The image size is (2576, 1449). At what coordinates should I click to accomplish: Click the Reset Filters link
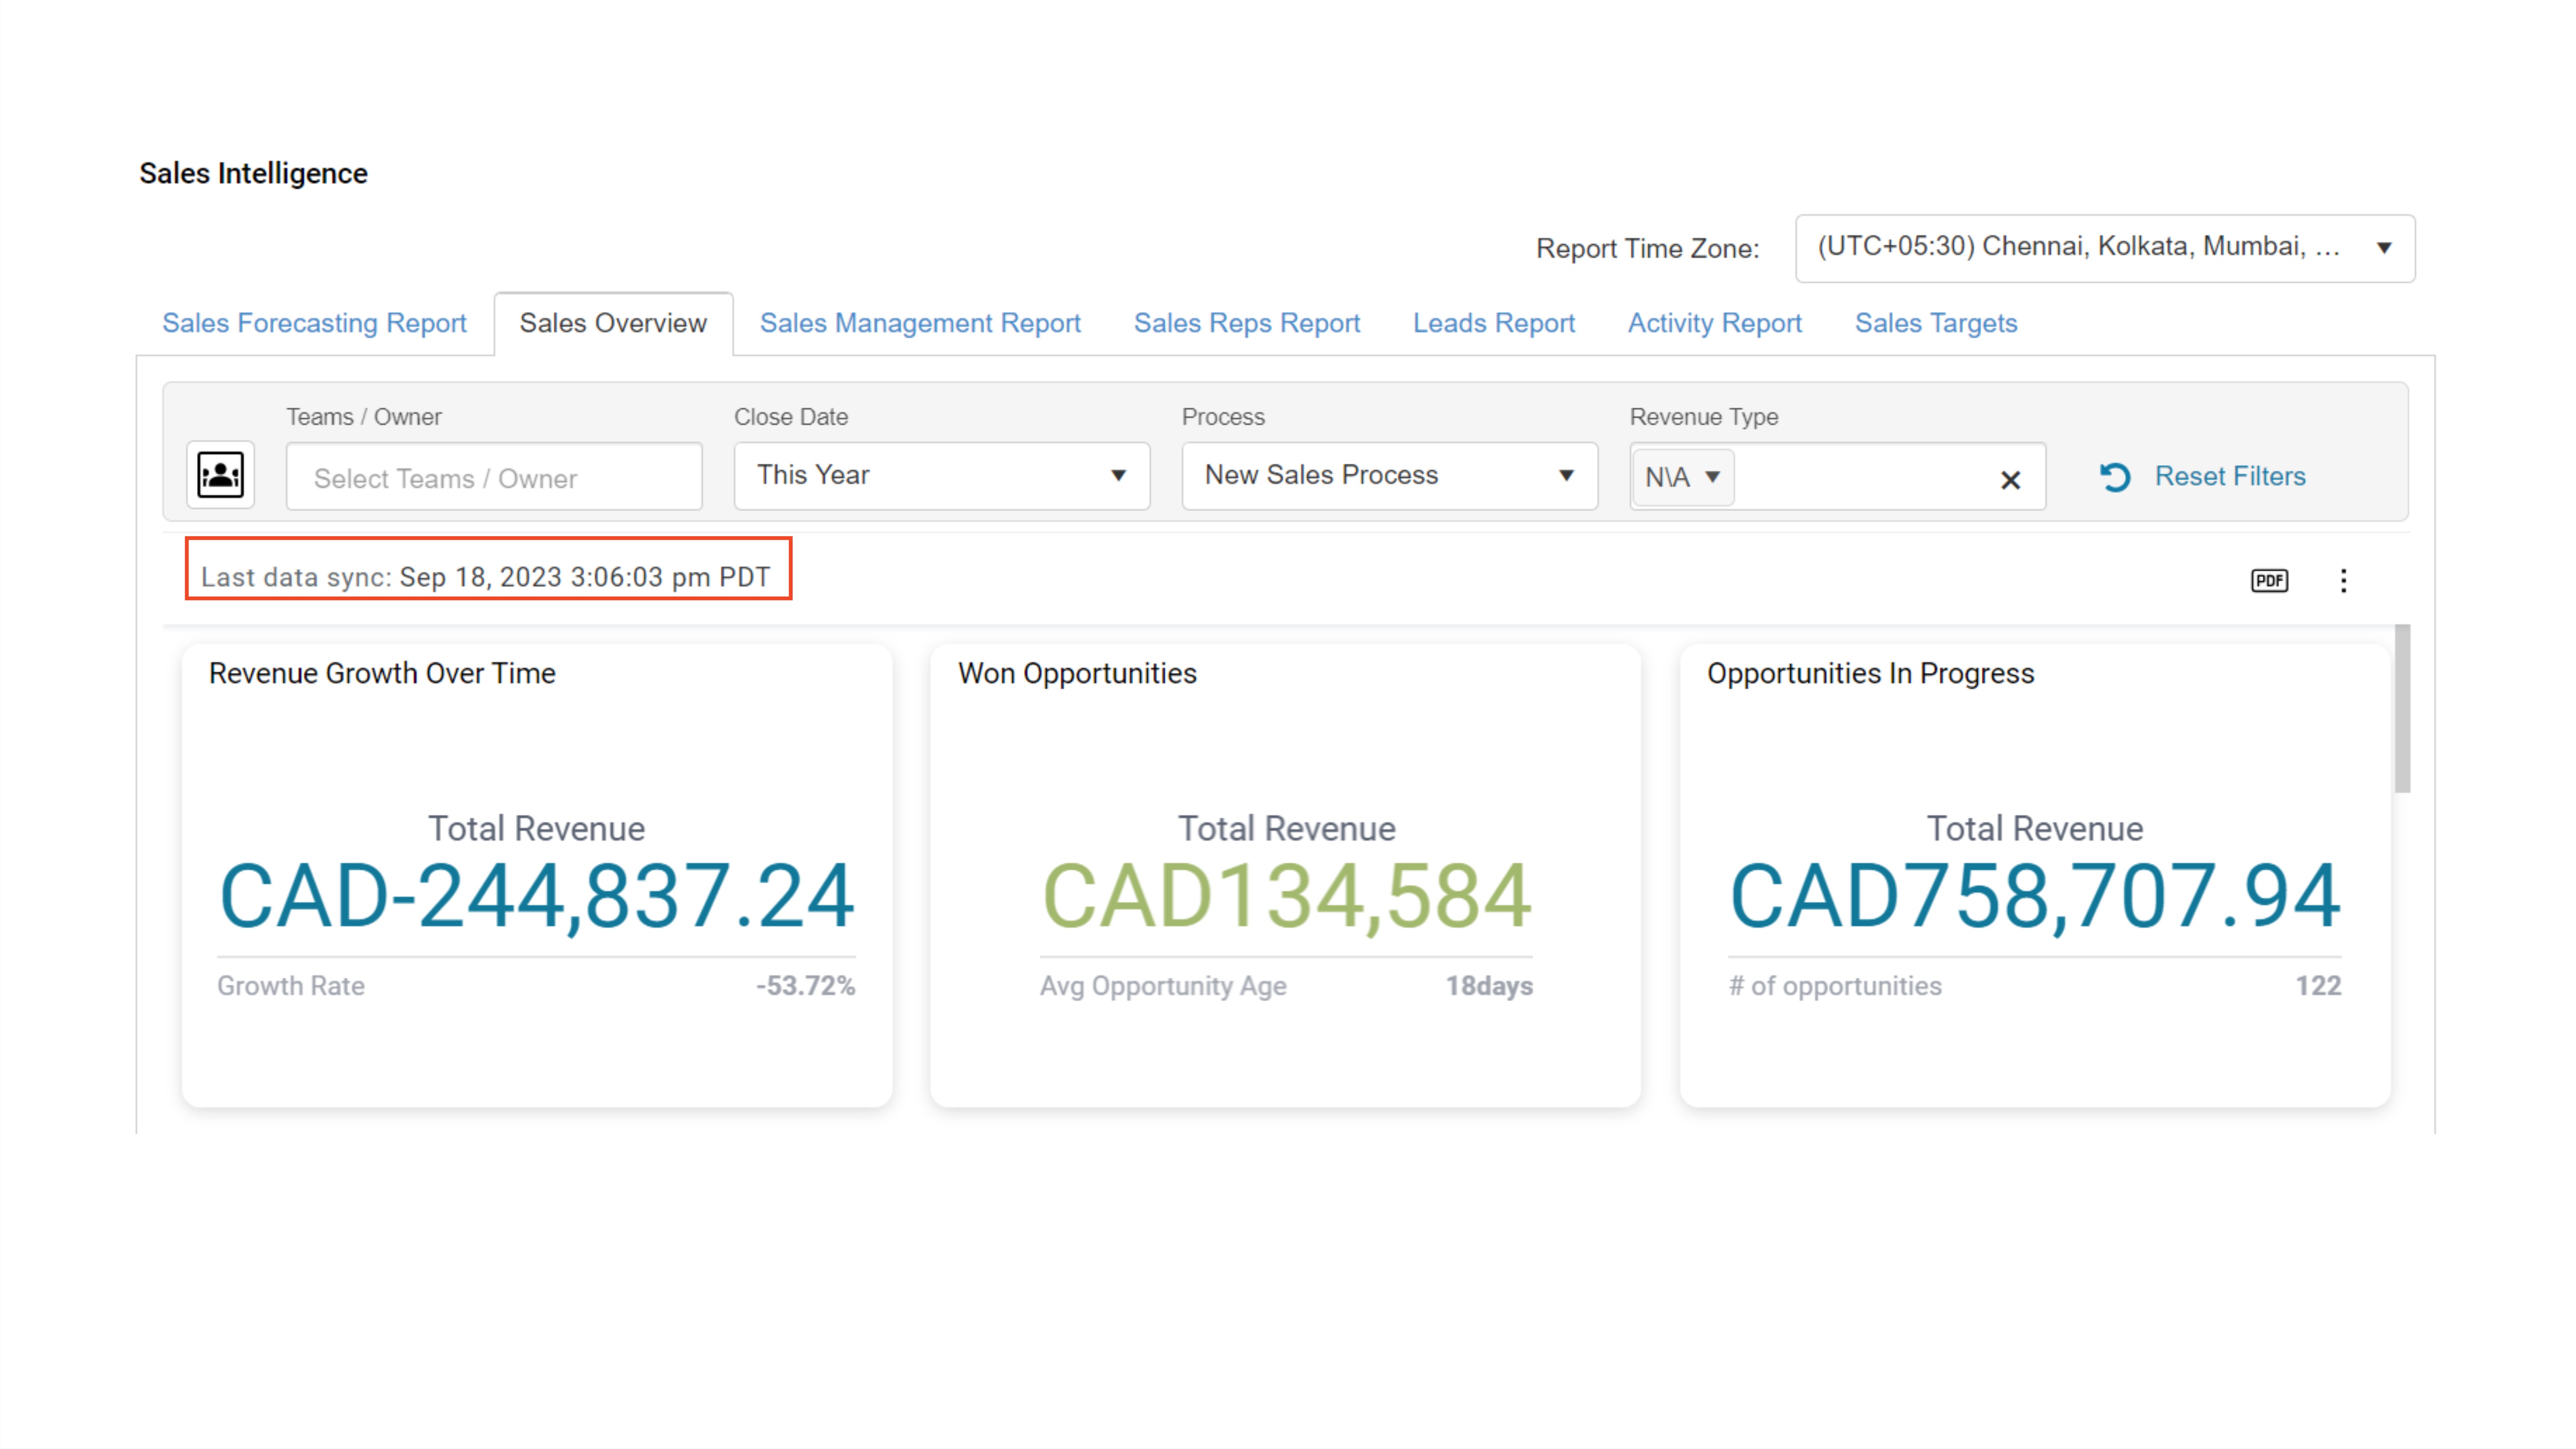pos(2230,476)
